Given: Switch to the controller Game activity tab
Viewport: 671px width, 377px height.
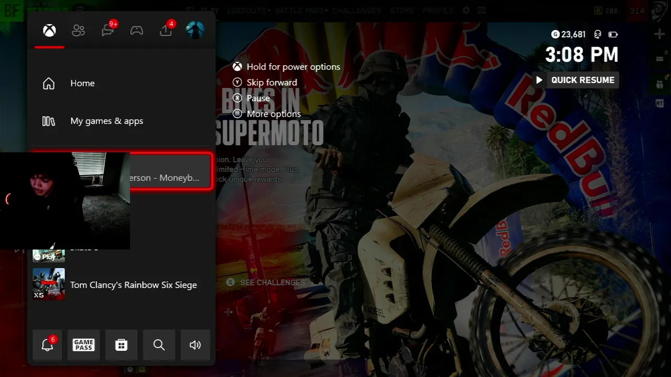Looking at the screenshot, I should pyautogui.click(x=137, y=30).
